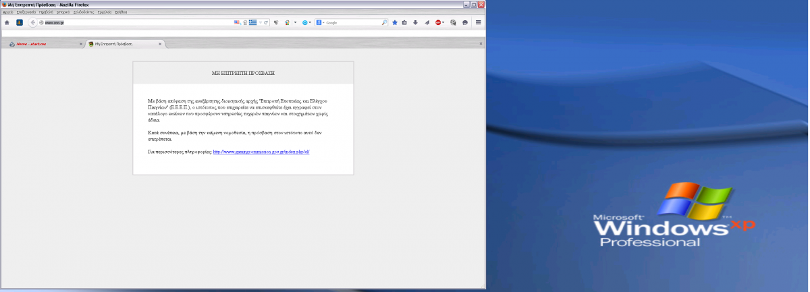Click inside the Google search field
This screenshot has height=292, width=810.
pyautogui.click(x=353, y=22)
